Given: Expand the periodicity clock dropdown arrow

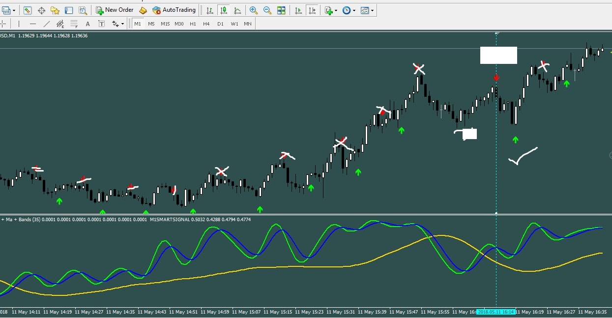Looking at the screenshot, I should pyautogui.click(x=354, y=10).
